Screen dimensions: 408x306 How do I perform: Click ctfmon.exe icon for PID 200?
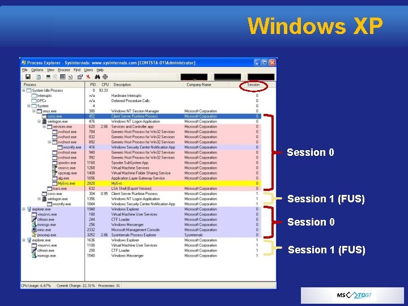pos(34,250)
